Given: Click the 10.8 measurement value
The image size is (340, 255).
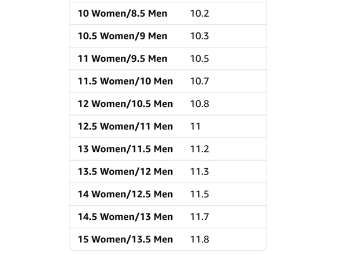Looking at the screenshot, I should [199, 104].
